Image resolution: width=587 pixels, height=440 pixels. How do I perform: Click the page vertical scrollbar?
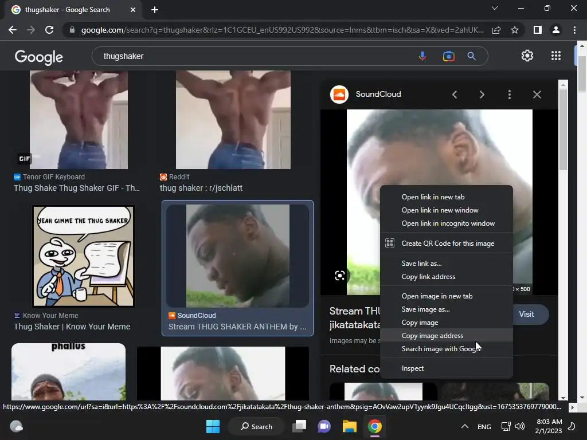click(x=582, y=73)
